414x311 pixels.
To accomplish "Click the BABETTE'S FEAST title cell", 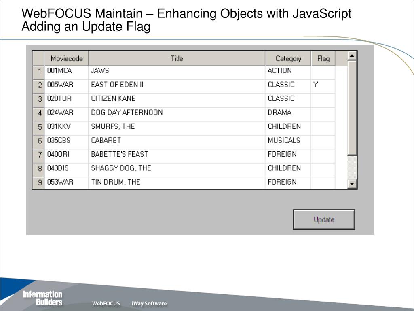I will click(x=177, y=156).
